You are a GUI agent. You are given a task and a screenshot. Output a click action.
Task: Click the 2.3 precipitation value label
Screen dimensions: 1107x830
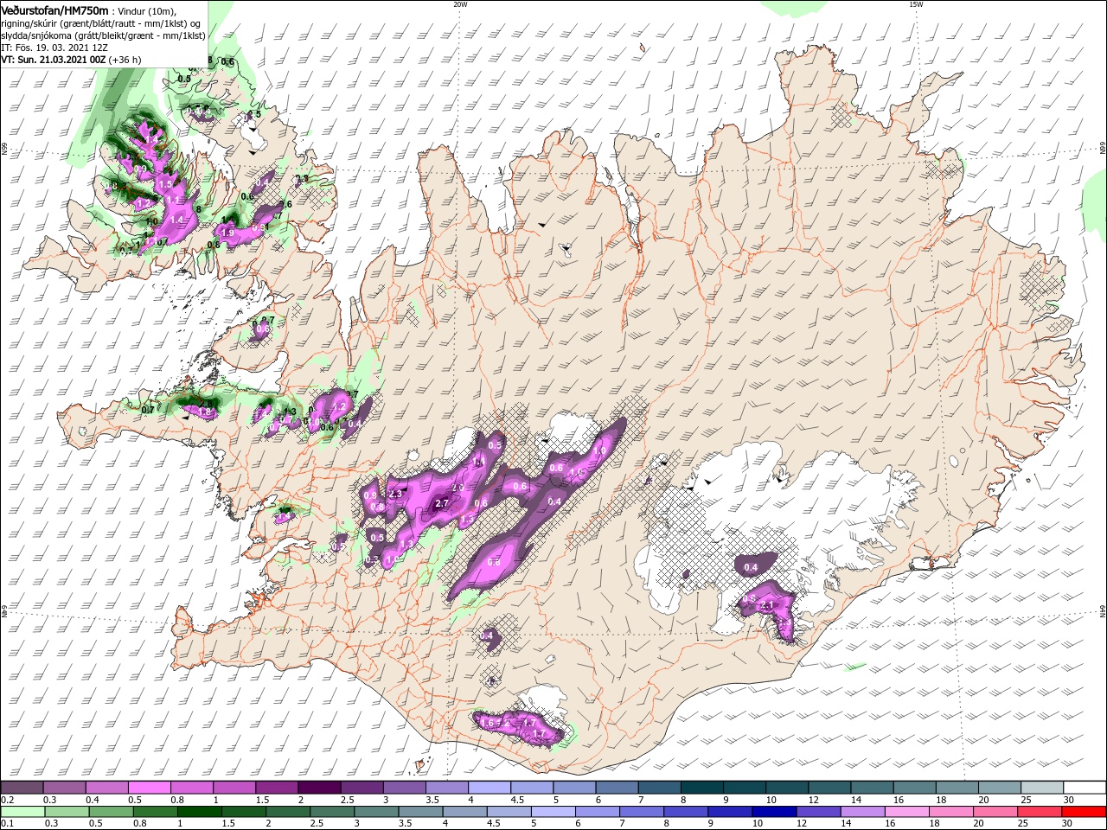coord(397,494)
